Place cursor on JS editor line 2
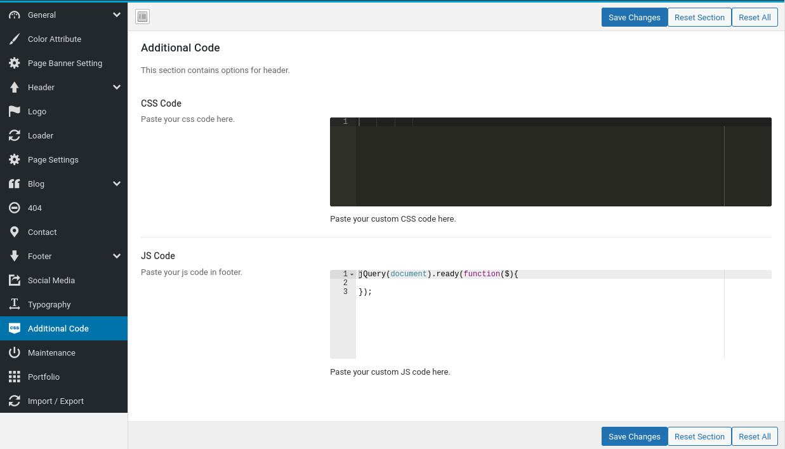The image size is (785, 449). pos(564,283)
